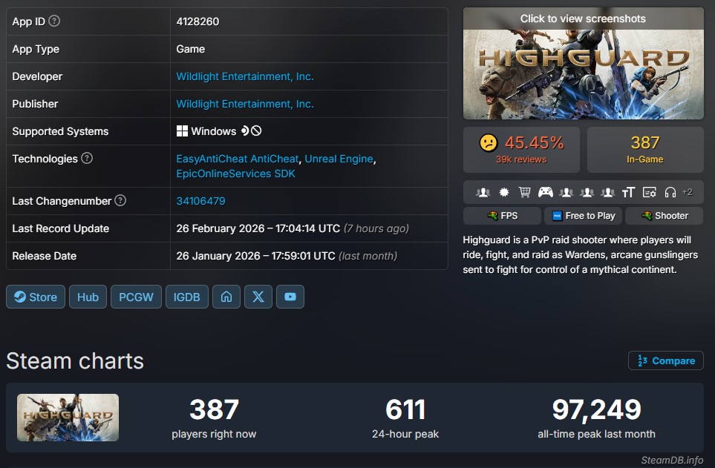Open the Hub button
The image size is (715, 468).
(88, 297)
